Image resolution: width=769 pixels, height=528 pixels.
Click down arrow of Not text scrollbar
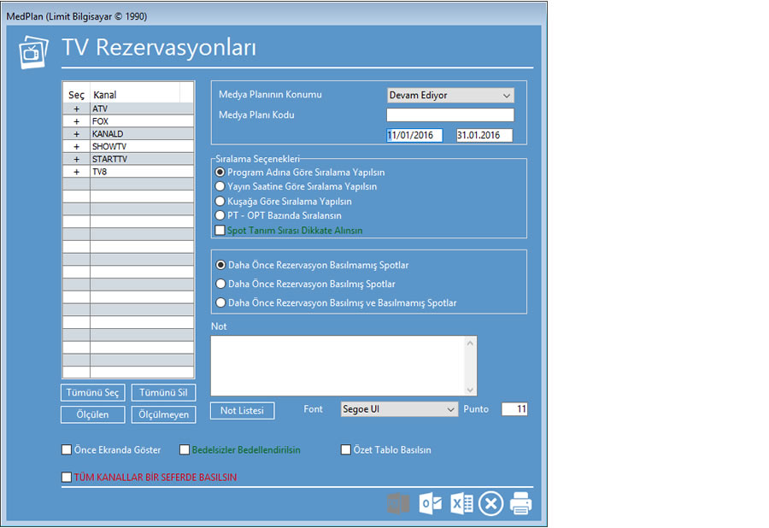click(x=470, y=389)
